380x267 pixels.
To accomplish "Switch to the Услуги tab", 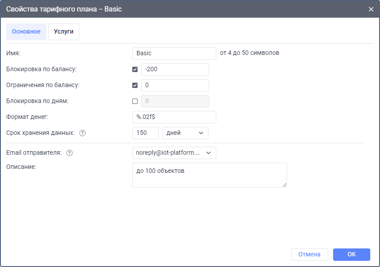I will click(x=64, y=32).
